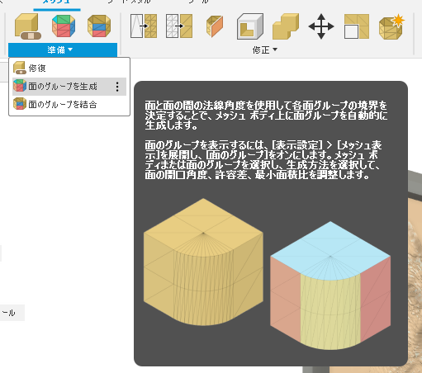The width and height of the screenshot is (422, 373).
Task: Click the mesh icon with orange star
Action: coord(391,26)
